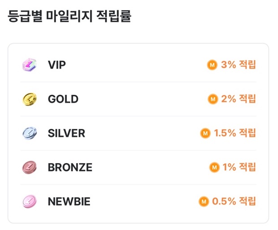Click the 0.5% 적립 rate text

234,201
